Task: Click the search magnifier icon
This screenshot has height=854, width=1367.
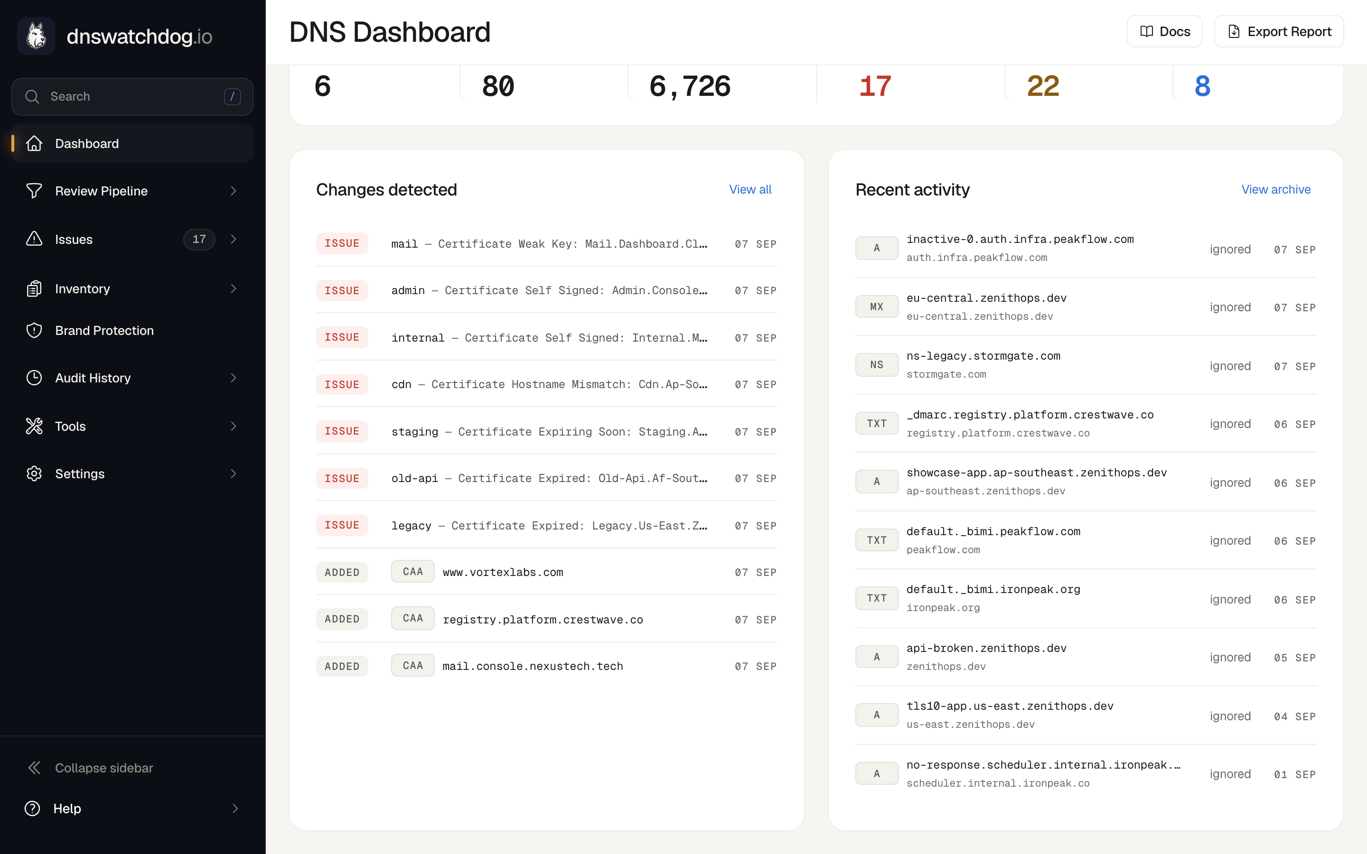Action: click(x=32, y=97)
